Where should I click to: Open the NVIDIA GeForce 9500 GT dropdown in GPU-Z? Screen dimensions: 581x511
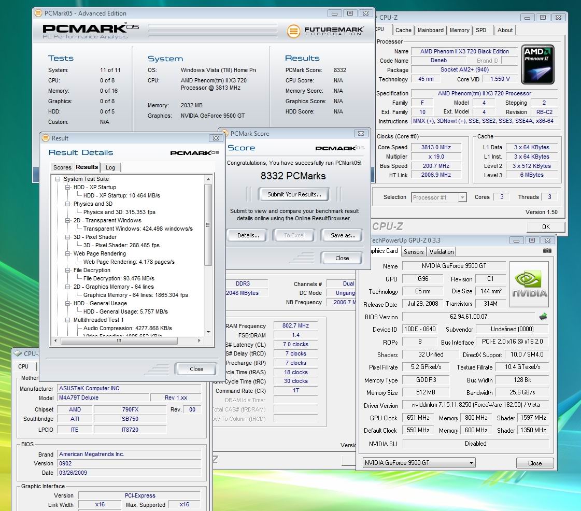(419, 462)
